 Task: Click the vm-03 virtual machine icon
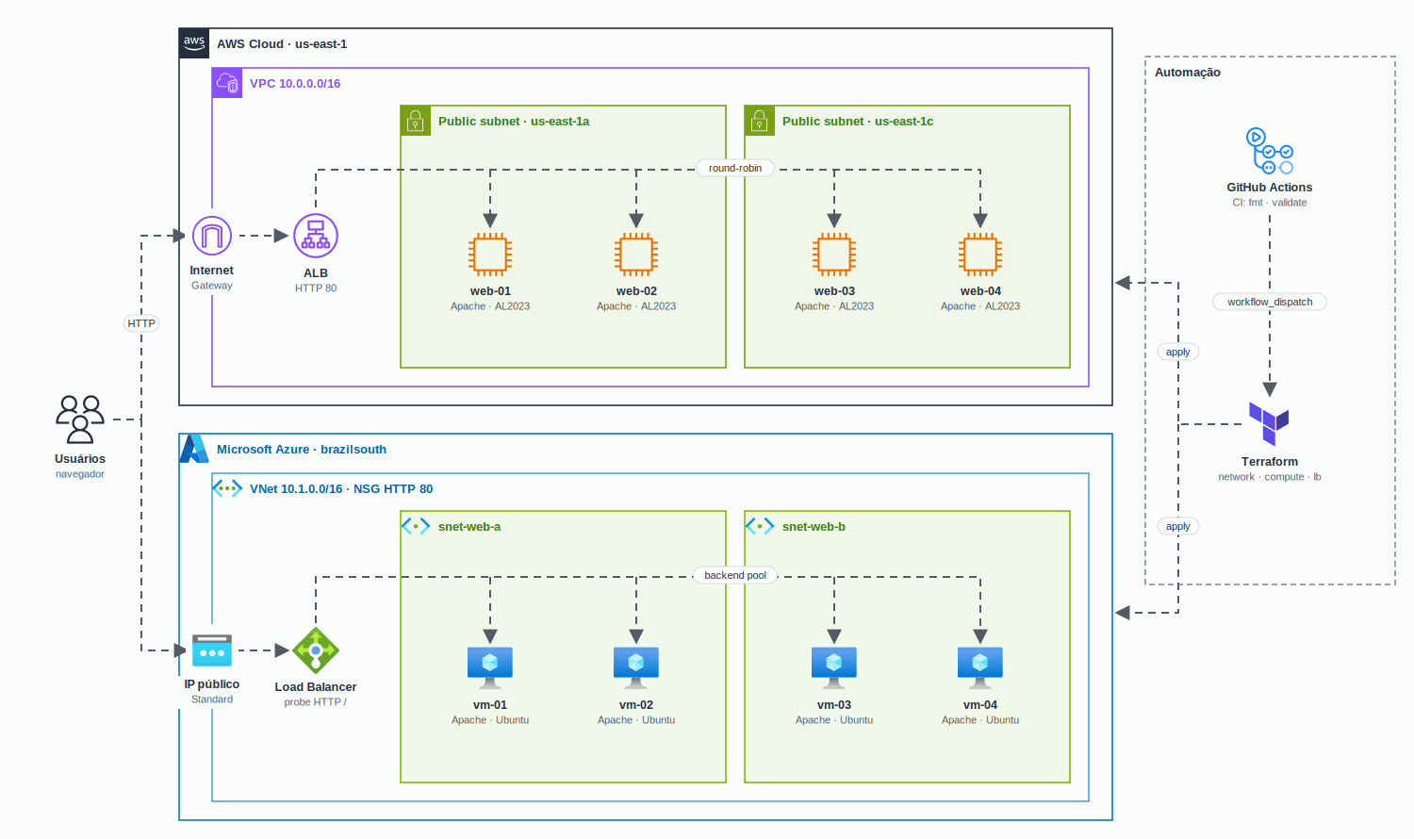pyautogui.click(x=834, y=667)
